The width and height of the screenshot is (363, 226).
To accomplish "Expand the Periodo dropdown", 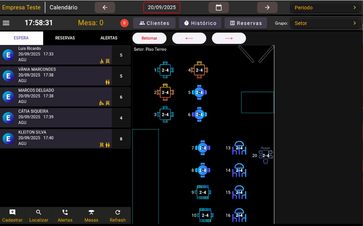I will [325, 7].
